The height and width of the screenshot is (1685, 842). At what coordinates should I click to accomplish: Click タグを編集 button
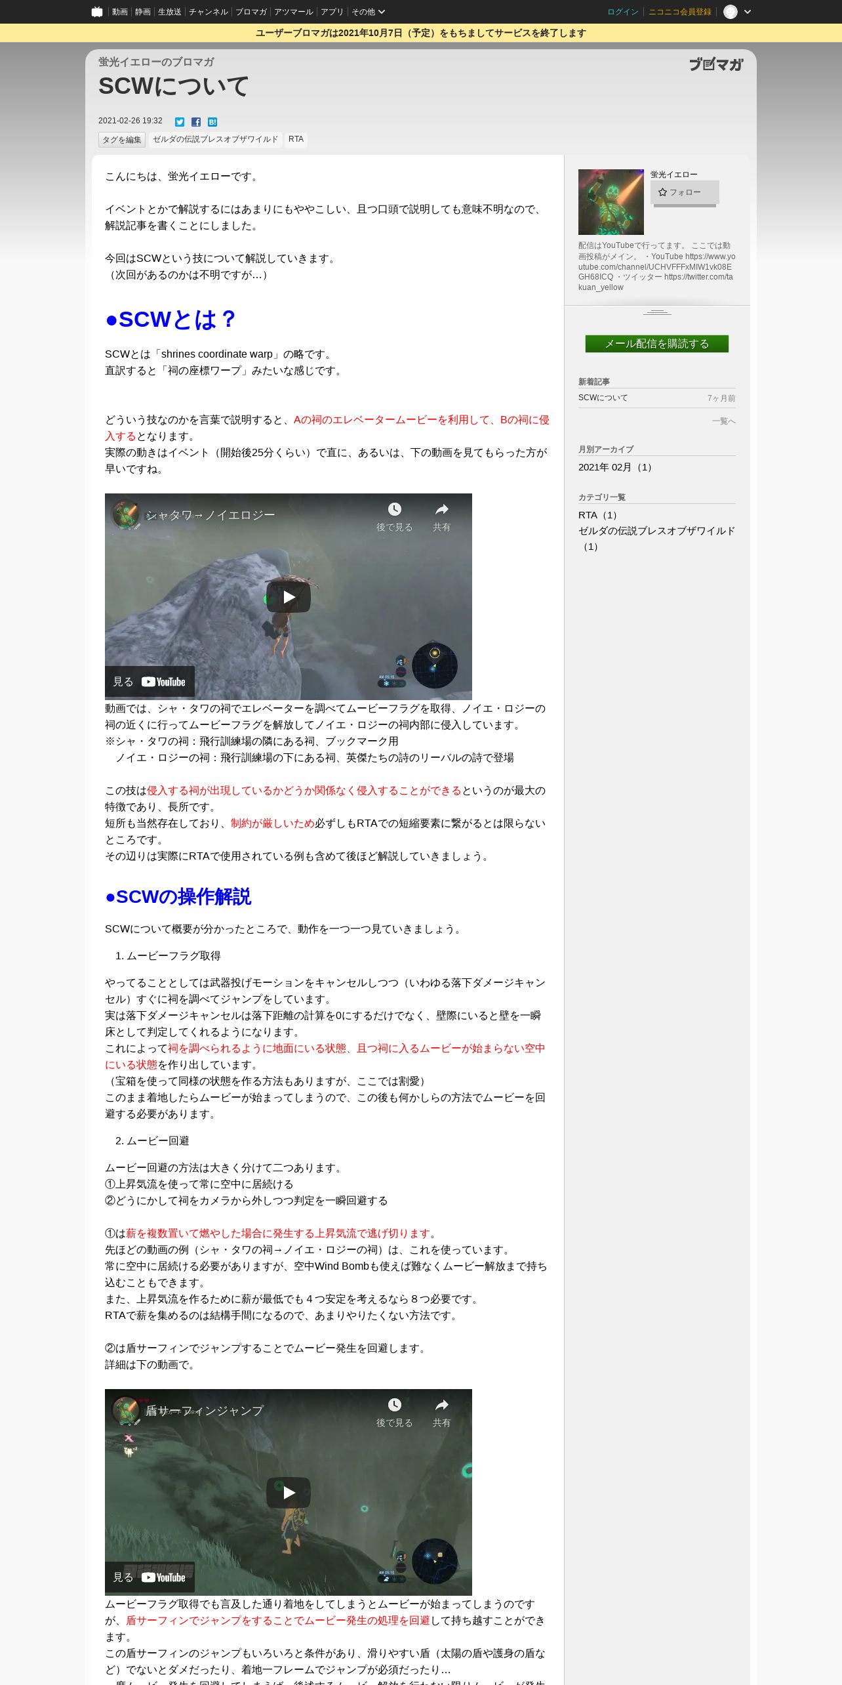click(122, 140)
